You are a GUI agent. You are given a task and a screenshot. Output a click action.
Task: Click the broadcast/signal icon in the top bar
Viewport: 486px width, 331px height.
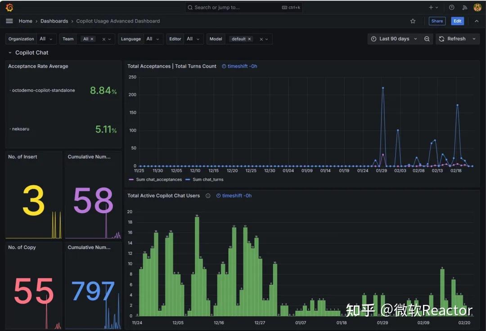click(x=464, y=7)
